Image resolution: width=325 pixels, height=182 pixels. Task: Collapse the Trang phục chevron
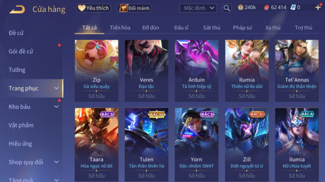57,88
